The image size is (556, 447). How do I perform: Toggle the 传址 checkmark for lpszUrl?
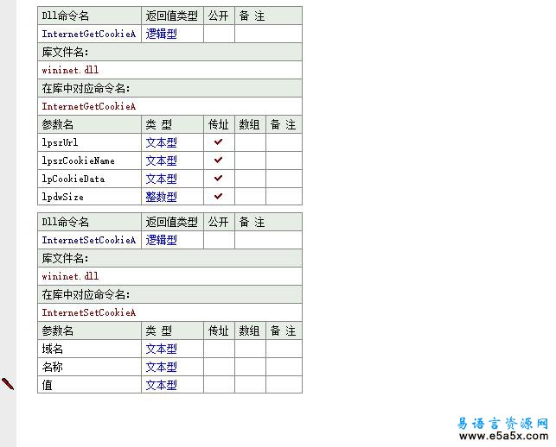[x=219, y=142]
